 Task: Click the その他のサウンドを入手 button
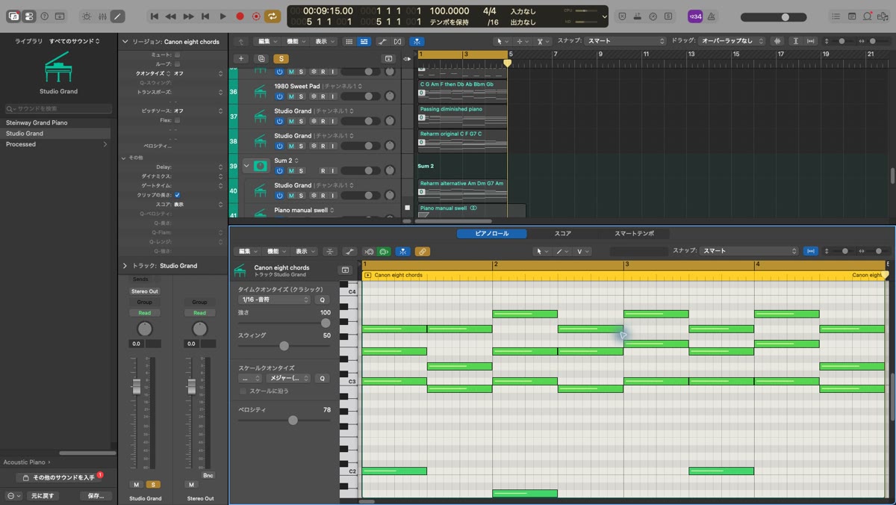(x=59, y=477)
